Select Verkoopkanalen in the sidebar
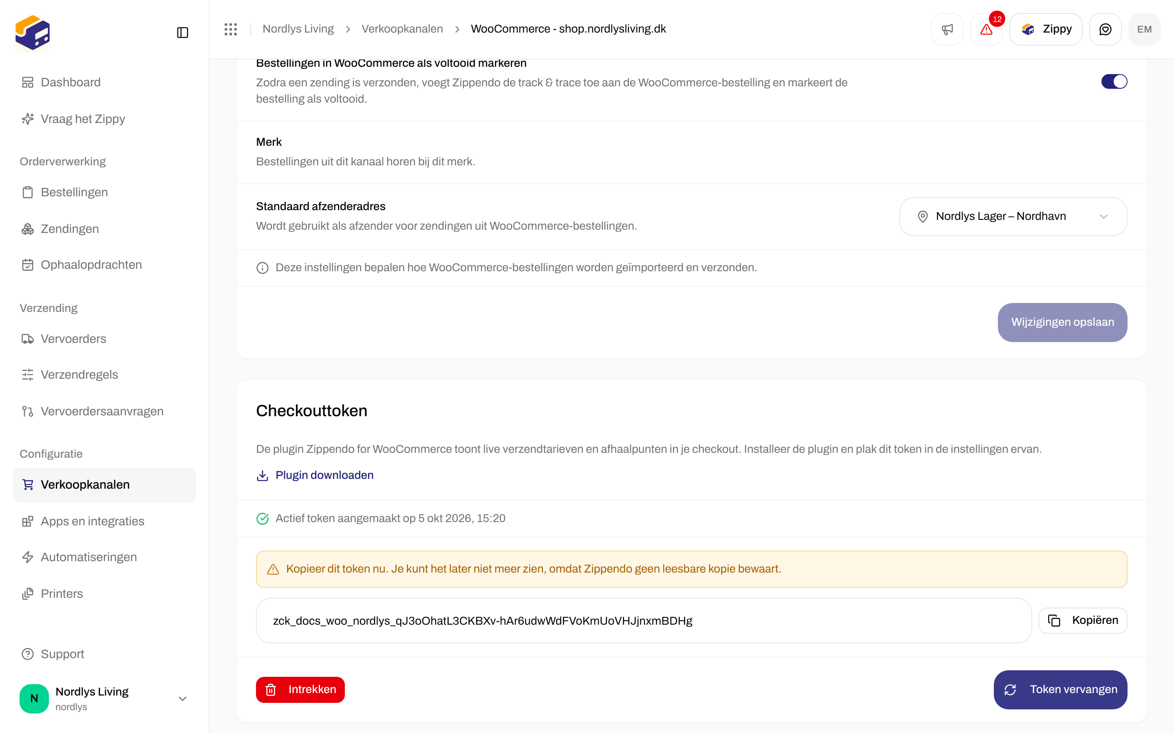Screen dimensions: 1174x733 point(104,485)
